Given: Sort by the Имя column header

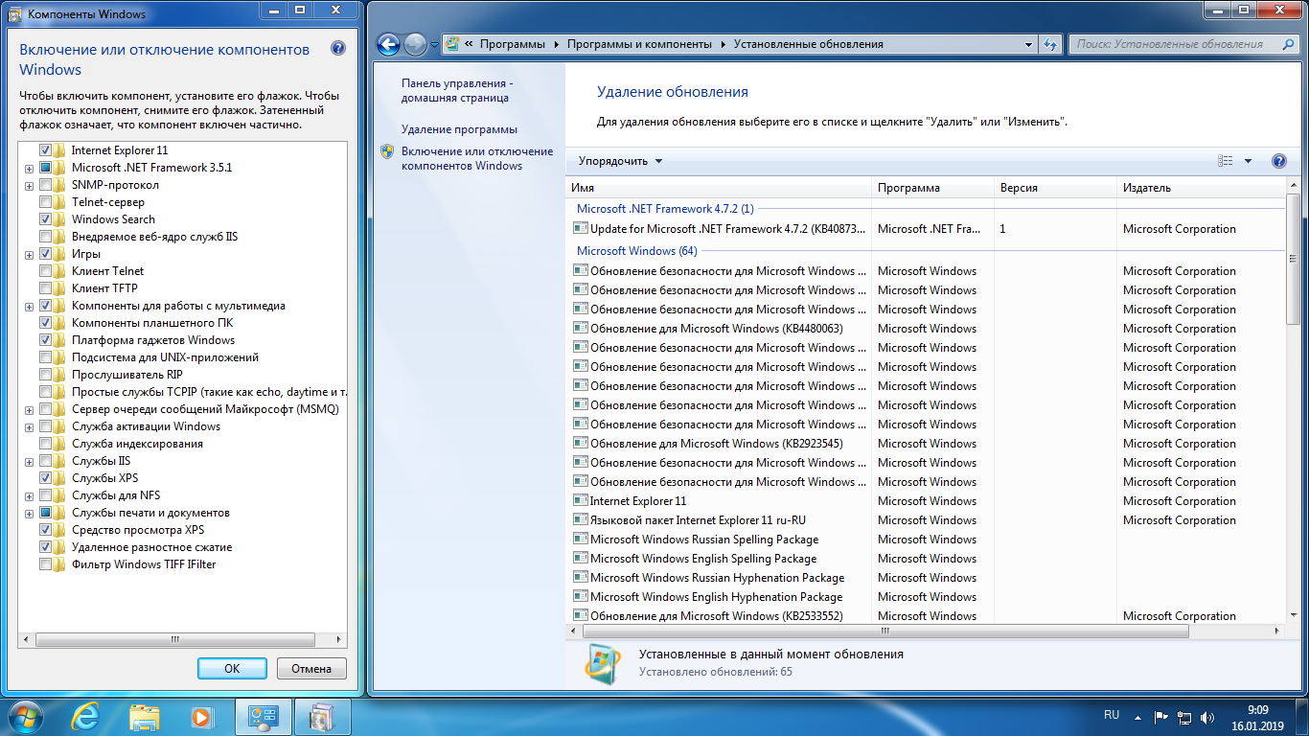Looking at the screenshot, I should [718, 188].
